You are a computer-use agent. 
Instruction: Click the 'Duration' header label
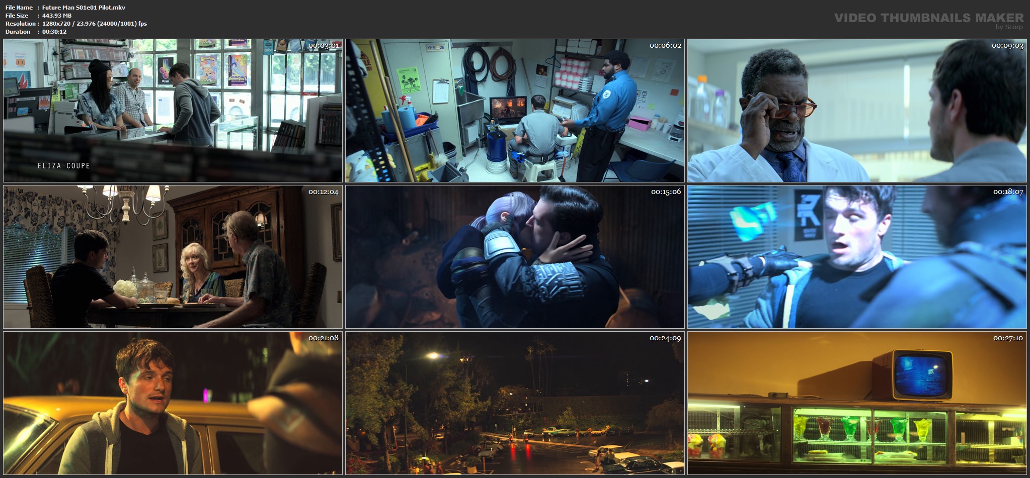click(x=18, y=32)
